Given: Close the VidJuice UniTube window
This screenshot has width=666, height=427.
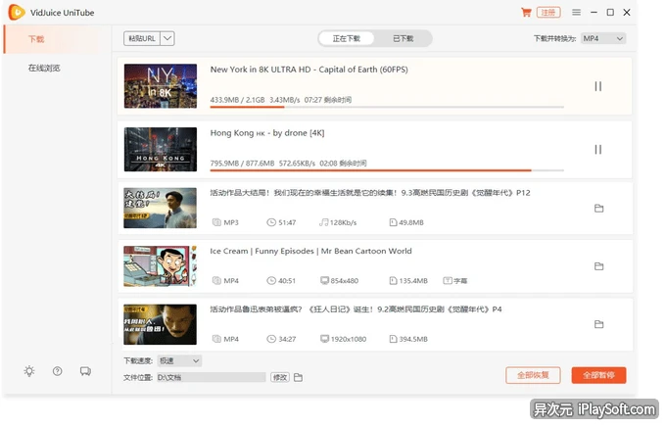Looking at the screenshot, I should pyautogui.click(x=627, y=13).
